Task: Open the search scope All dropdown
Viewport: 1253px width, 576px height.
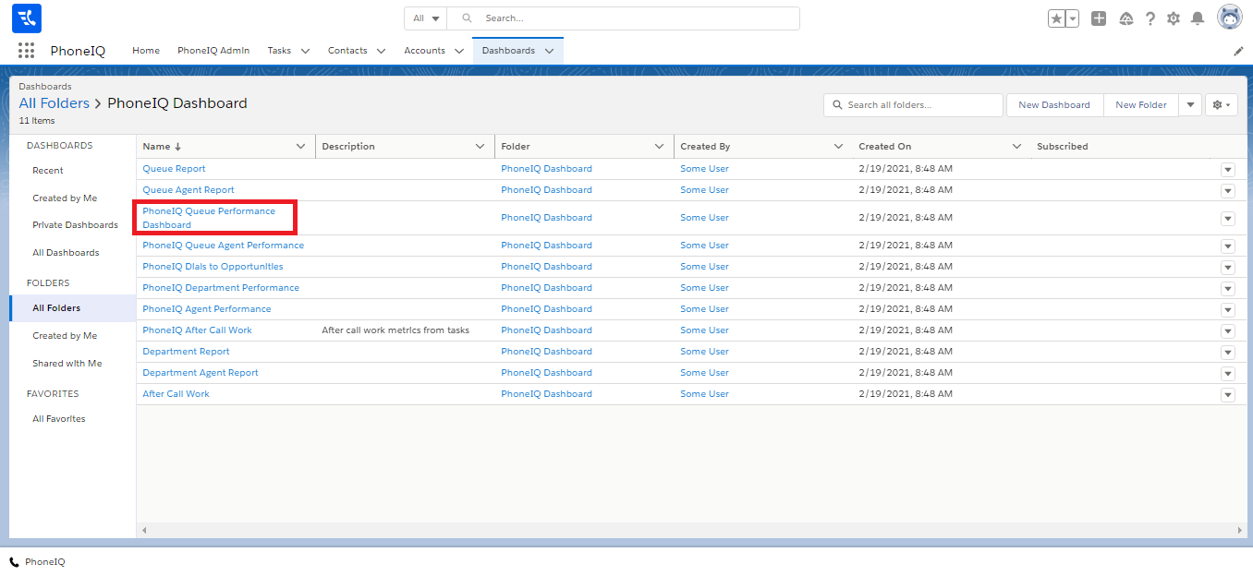Action: point(425,18)
